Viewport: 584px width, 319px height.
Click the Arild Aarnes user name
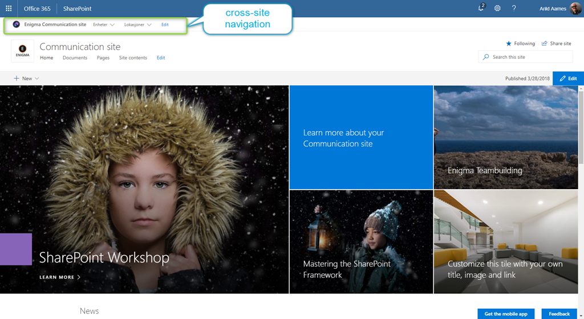(553, 9)
